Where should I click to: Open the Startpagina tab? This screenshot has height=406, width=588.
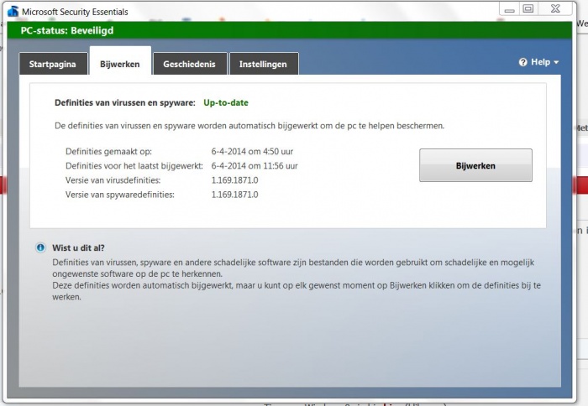pos(53,64)
